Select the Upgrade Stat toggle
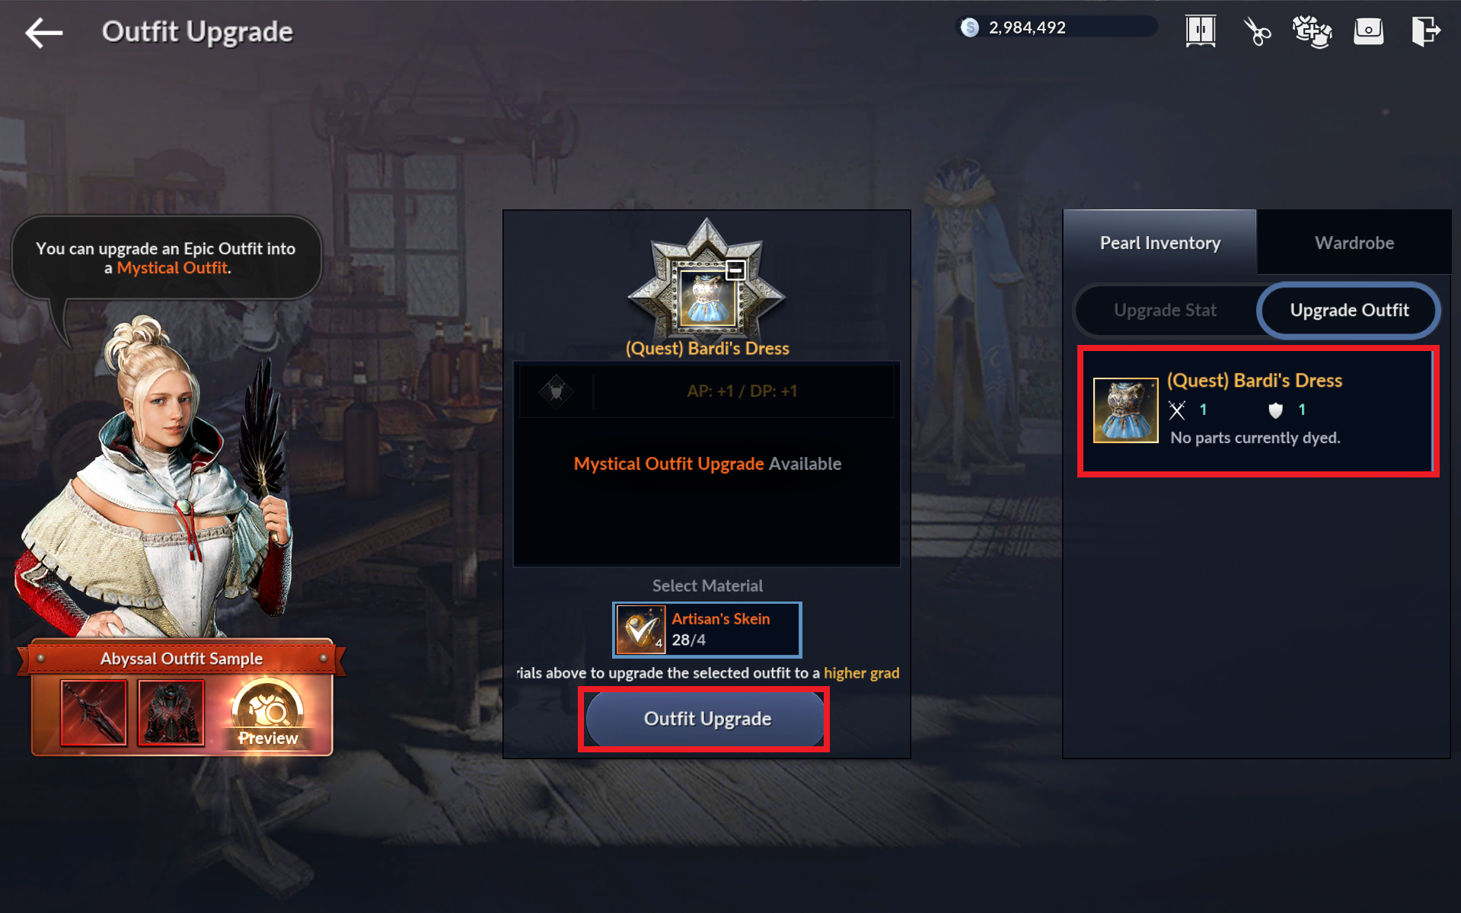The height and width of the screenshot is (913, 1461). point(1165,310)
